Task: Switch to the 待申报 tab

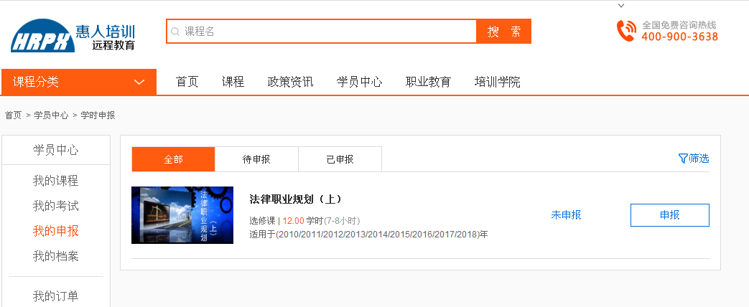Action: coord(256,159)
